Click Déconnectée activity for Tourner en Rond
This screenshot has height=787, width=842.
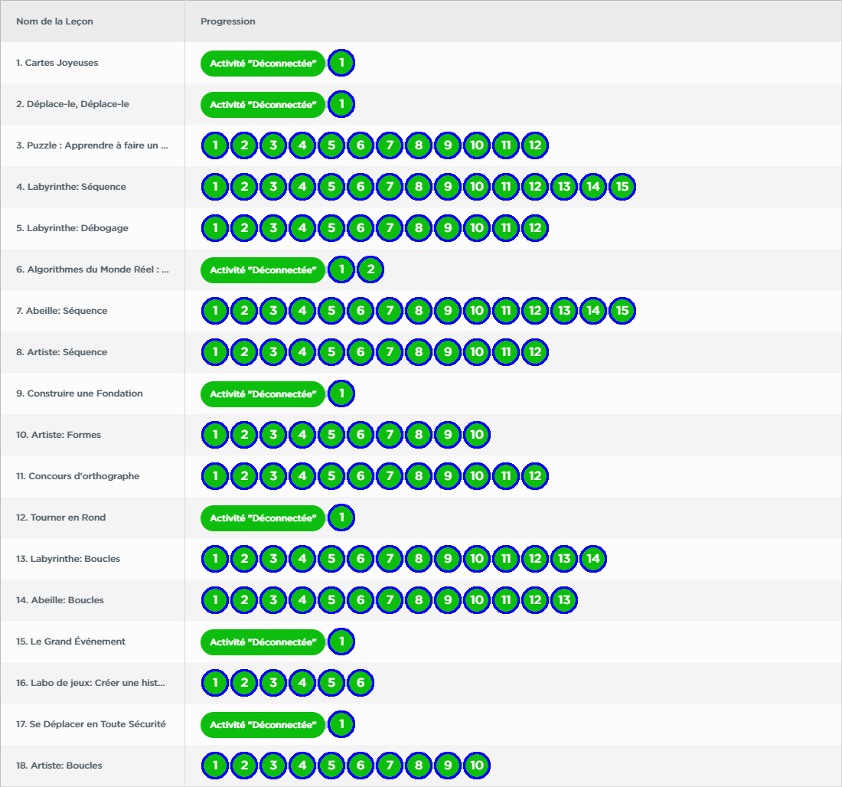coord(263,518)
